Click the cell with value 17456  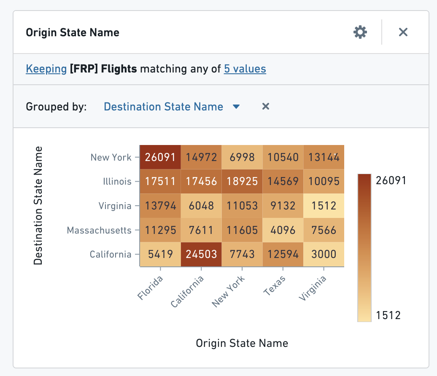point(201,181)
